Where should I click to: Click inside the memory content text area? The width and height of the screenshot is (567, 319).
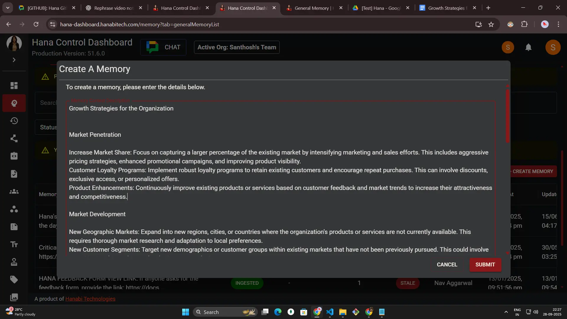coord(281,177)
